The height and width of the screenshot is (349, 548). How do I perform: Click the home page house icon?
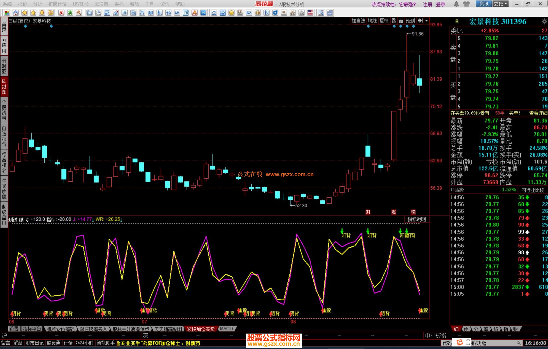coord(16,13)
